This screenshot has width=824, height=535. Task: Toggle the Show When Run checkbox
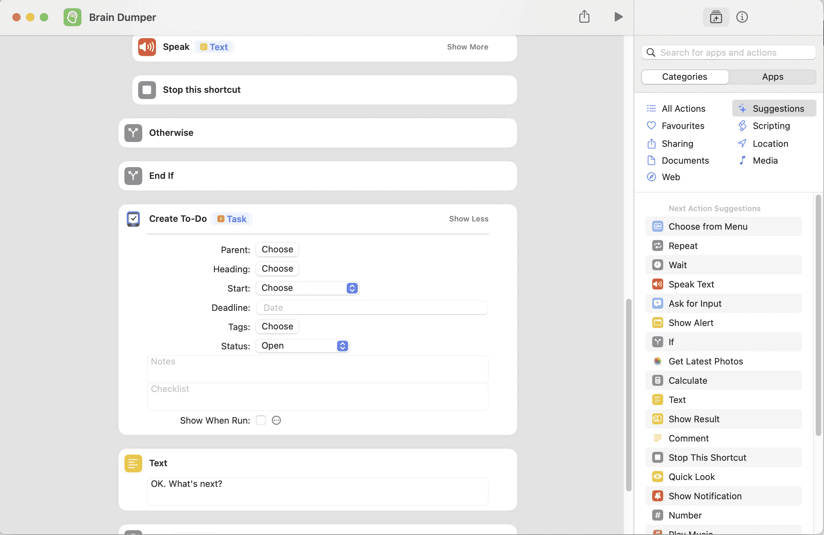261,420
